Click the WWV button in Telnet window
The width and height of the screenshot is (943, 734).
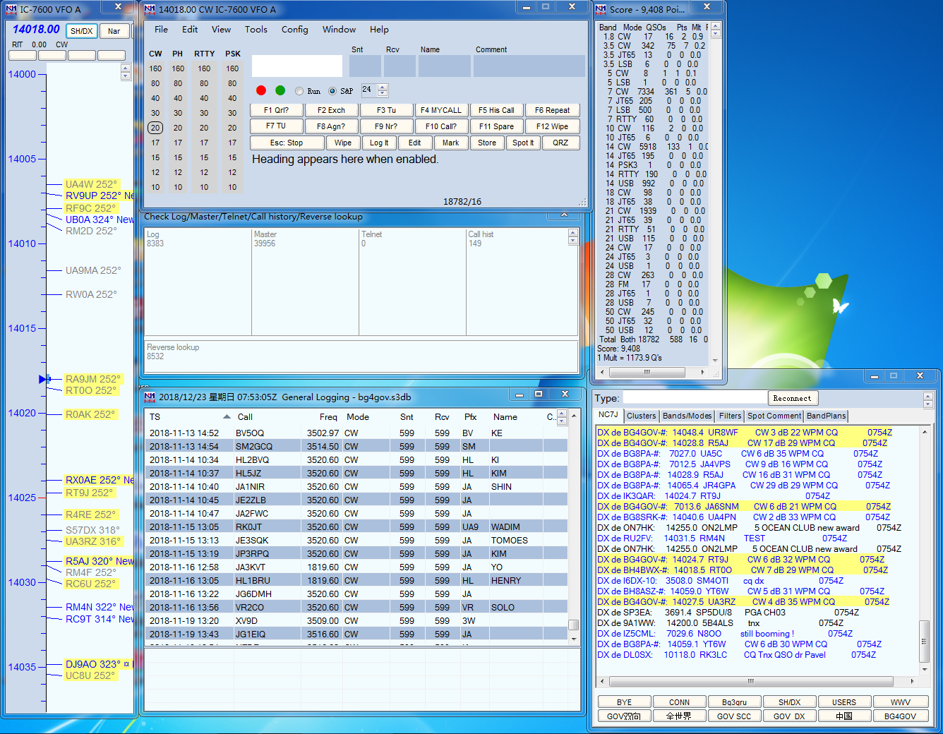pyautogui.click(x=901, y=702)
